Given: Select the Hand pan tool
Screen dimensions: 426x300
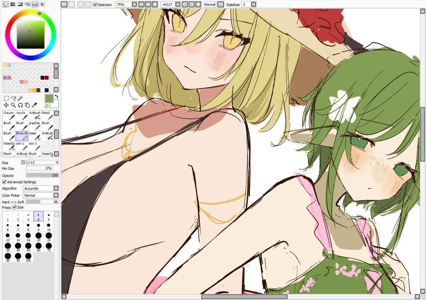Looking at the screenshot, I should (x=27, y=105).
